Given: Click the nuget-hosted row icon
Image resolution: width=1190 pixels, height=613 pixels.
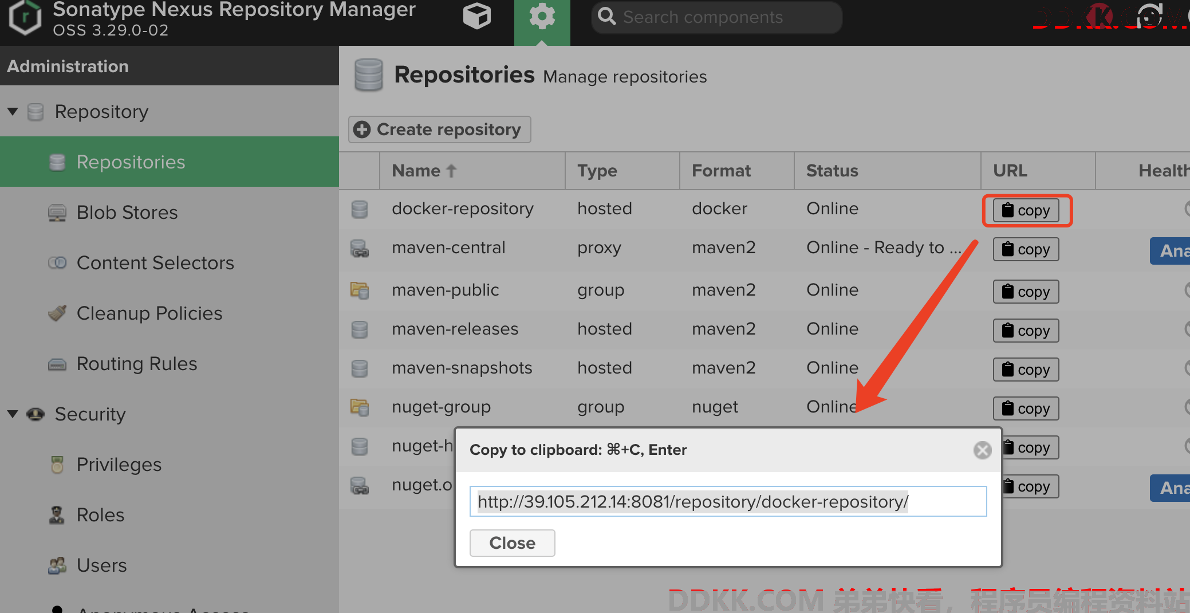Looking at the screenshot, I should 360,446.
